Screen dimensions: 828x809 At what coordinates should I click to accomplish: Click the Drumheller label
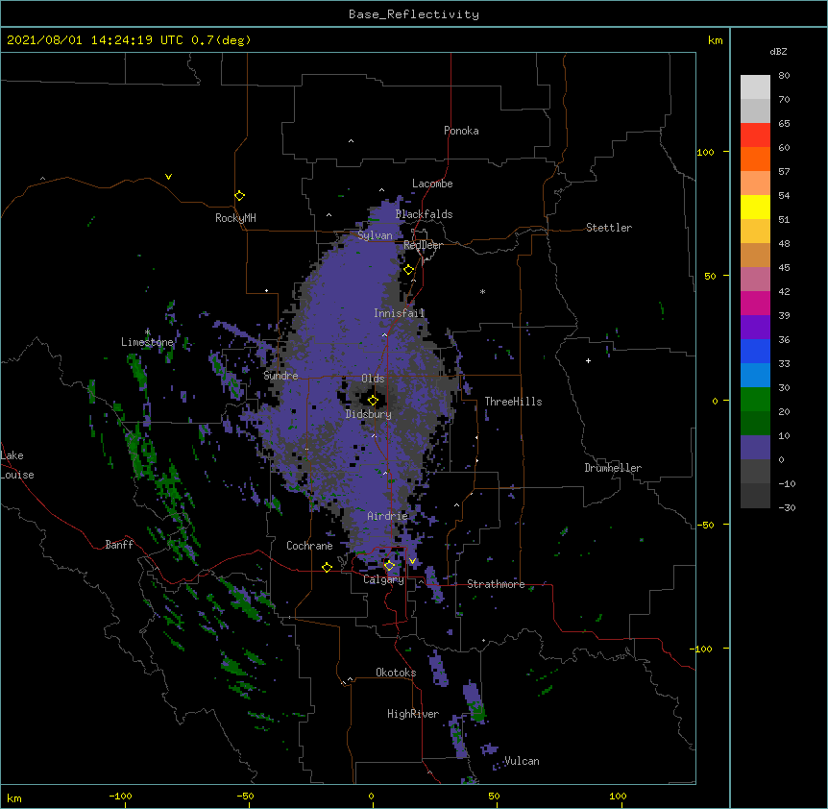click(613, 468)
